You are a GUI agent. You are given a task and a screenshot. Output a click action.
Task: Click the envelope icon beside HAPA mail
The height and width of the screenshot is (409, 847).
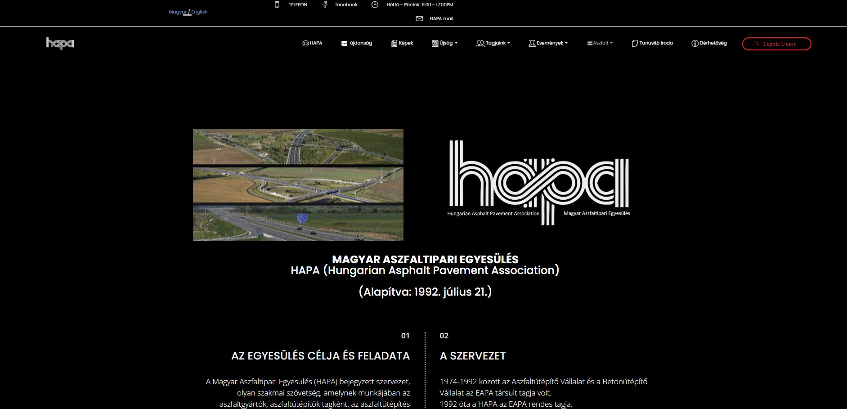pyautogui.click(x=419, y=18)
